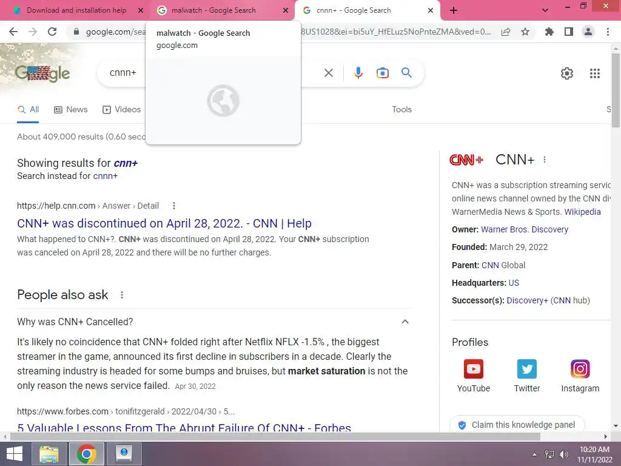Viewport: 621px width, 466px height.
Task: Click the Google flag logo
Action: (42, 73)
